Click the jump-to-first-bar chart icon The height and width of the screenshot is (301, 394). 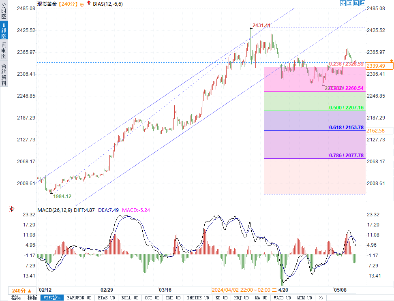pyautogui.click(x=349, y=3)
